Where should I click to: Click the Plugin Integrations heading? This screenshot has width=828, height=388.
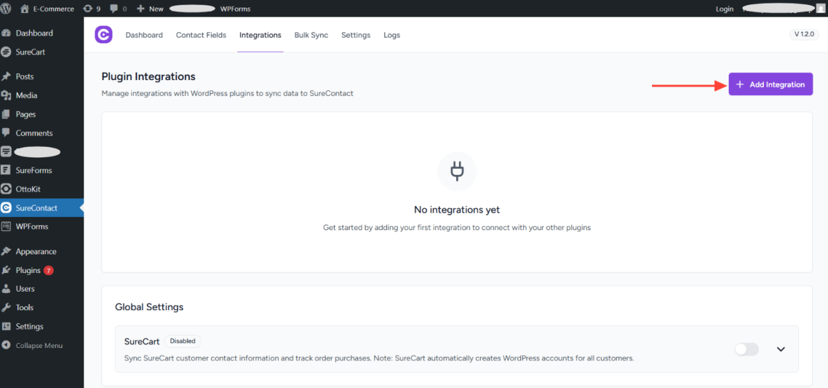tap(148, 76)
